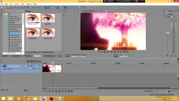Open the Master bus FX icon
179x101 pixels.
167,17
